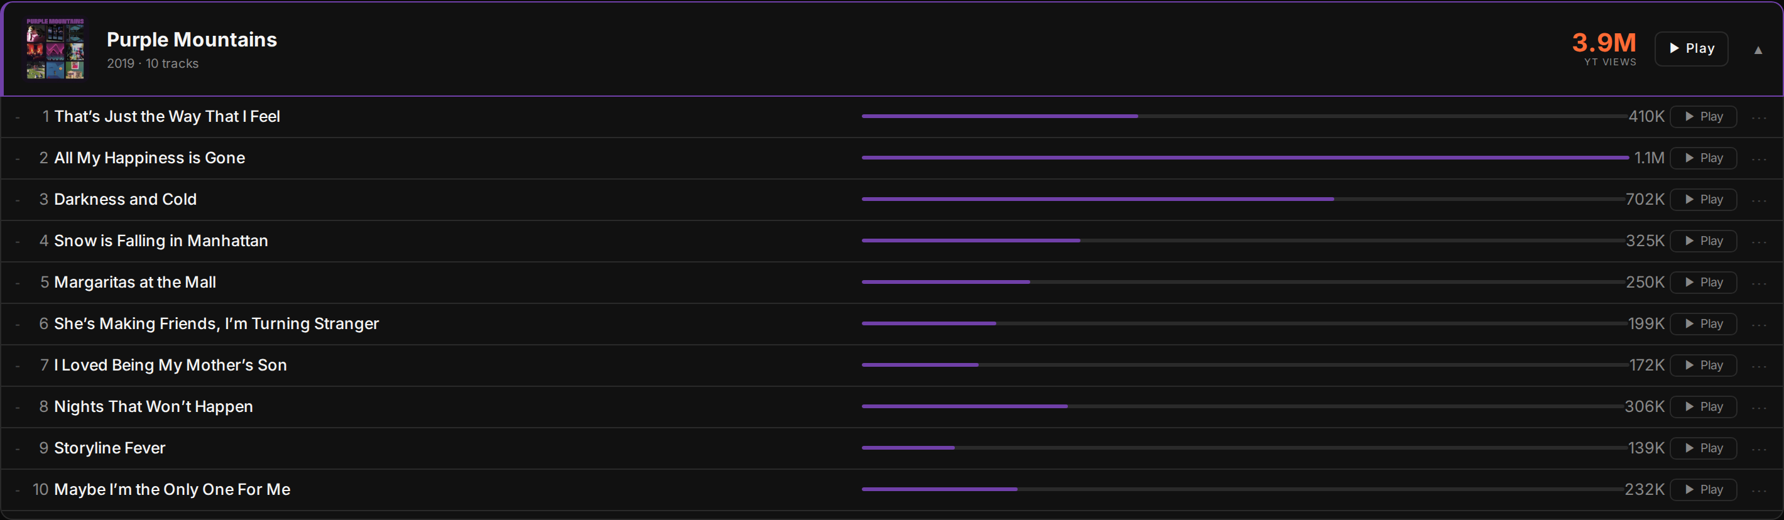
Task: Click the ellipsis menu on Margaritas at the Mall
Action: point(1759,283)
